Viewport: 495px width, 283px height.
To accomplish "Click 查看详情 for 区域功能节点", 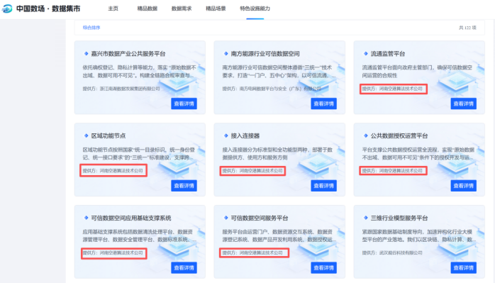I will pos(184,186).
